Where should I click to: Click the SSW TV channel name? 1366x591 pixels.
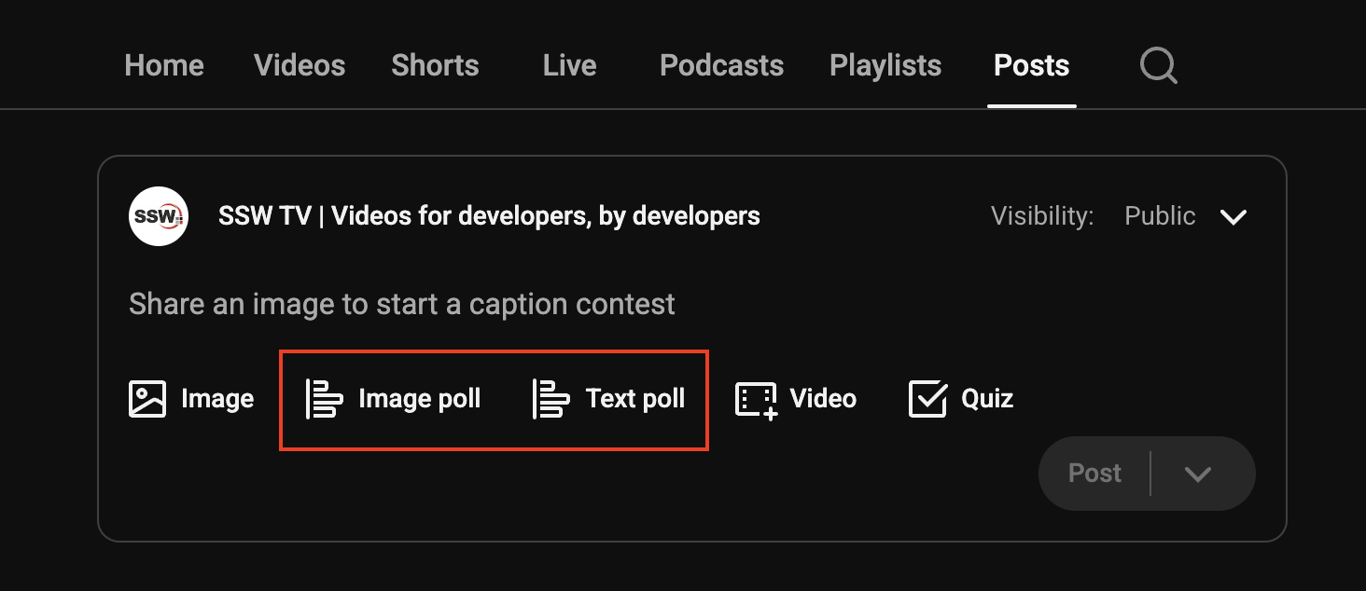[x=489, y=216]
